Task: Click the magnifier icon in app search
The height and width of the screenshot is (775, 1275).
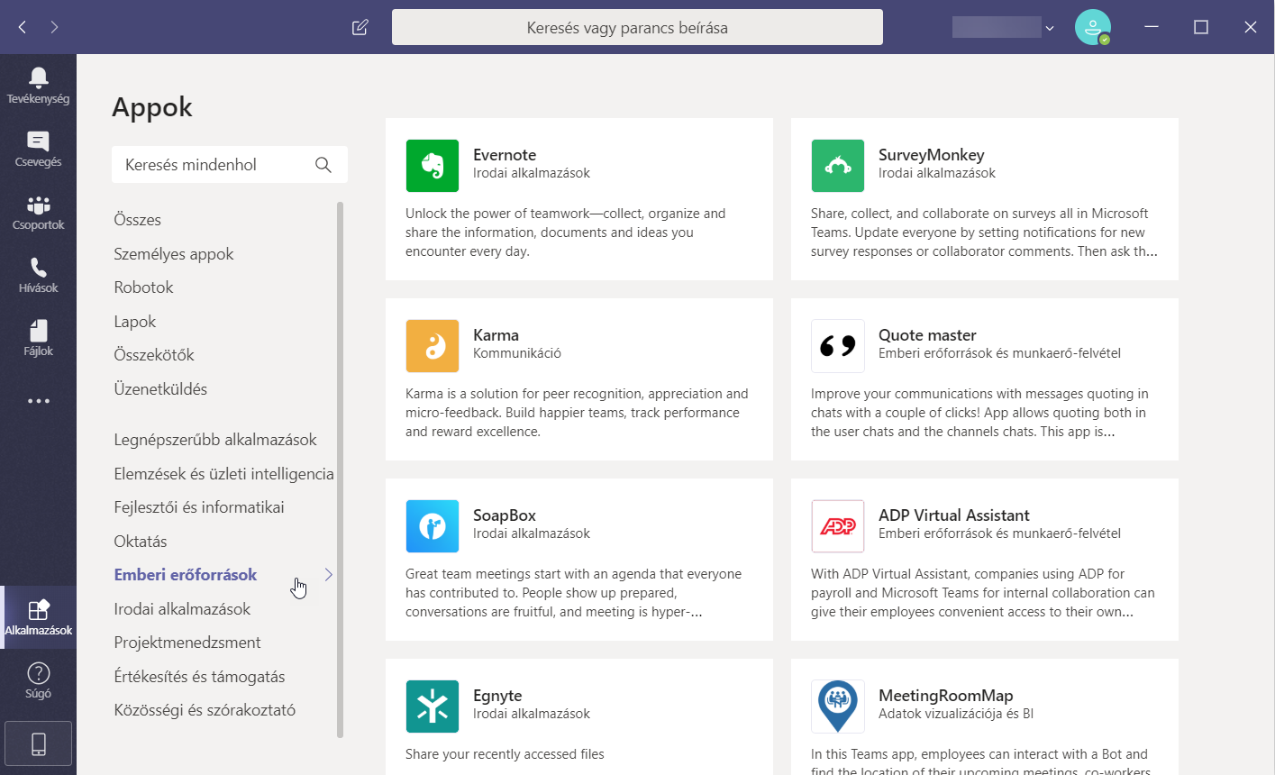Action: point(323,165)
